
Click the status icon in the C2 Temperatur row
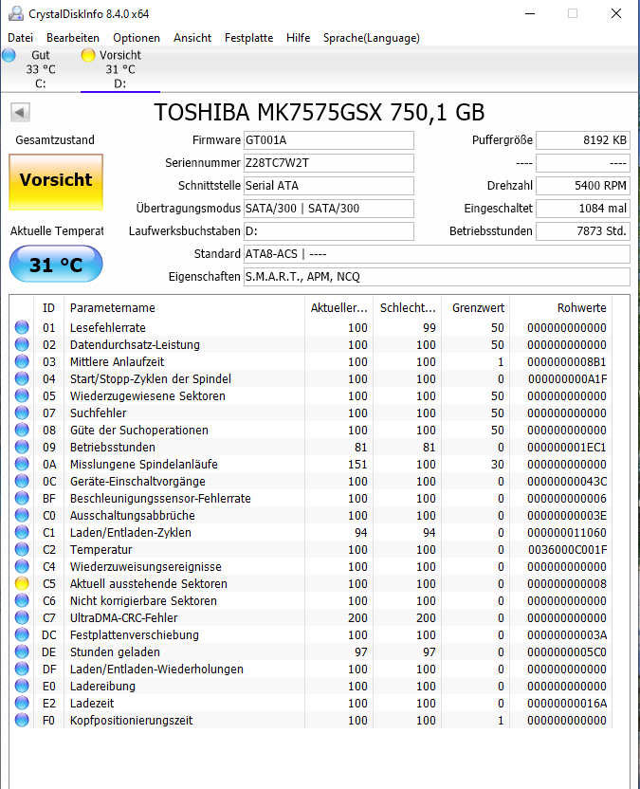[x=22, y=549]
